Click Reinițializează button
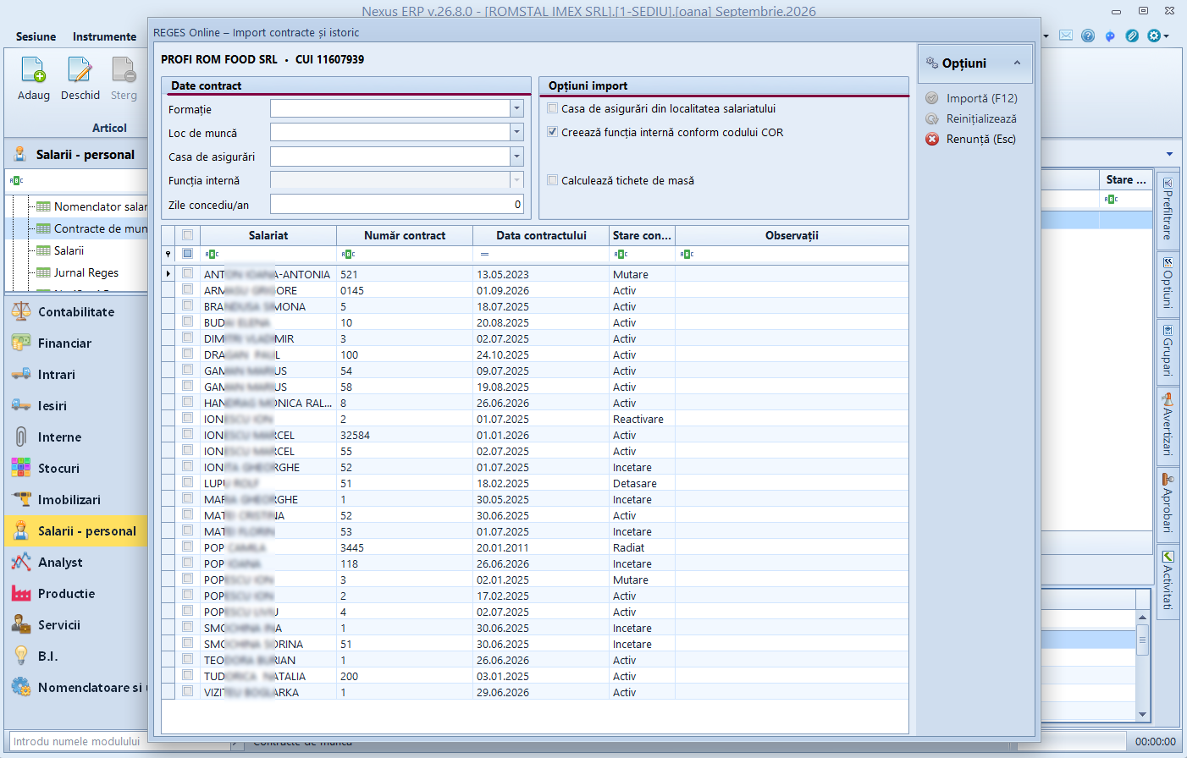Image resolution: width=1187 pixels, height=758 pixels. coord(971,118)
